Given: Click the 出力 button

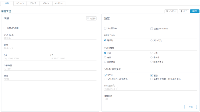Looking at the screenshot, I should tap(184, 11).
